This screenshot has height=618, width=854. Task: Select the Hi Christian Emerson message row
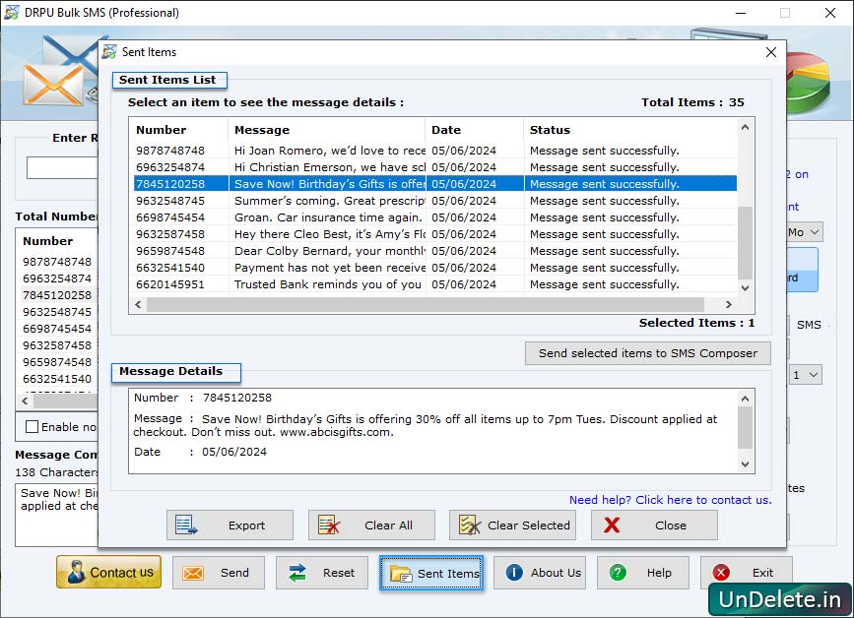[435, 167]
